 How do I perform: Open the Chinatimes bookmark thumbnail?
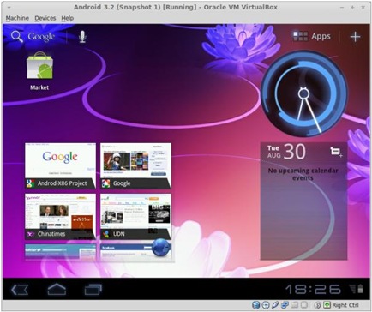[x=60, y=216]
